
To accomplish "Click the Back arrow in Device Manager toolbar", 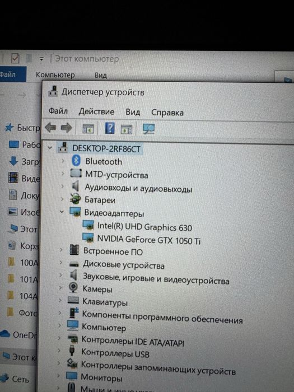I will [50, 128].
